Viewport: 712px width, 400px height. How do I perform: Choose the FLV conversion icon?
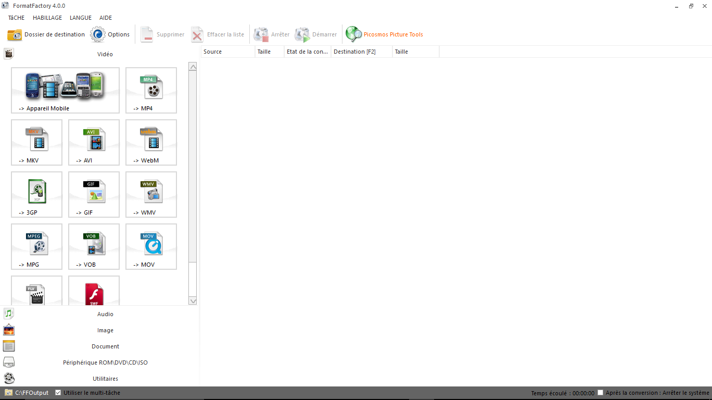click(36, 291)
